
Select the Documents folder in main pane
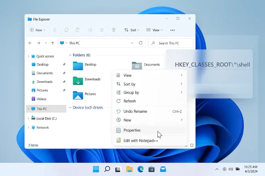146,66
